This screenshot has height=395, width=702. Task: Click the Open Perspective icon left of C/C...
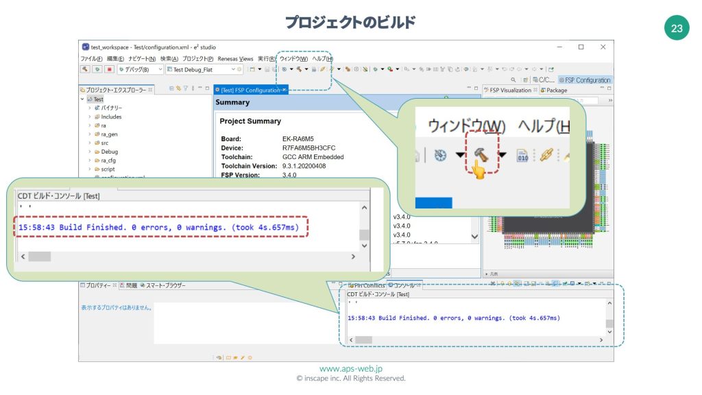click(x=525, y=80)
